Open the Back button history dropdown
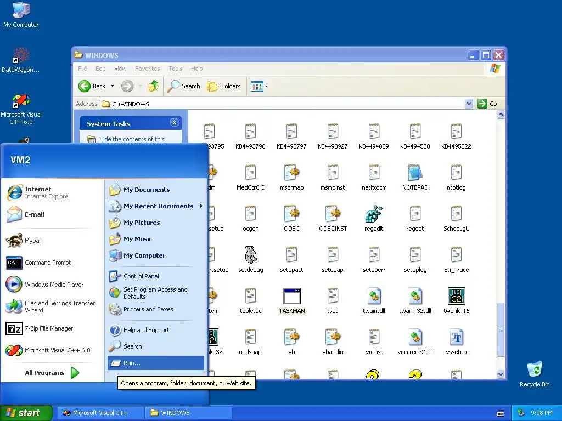 (112, 86)
